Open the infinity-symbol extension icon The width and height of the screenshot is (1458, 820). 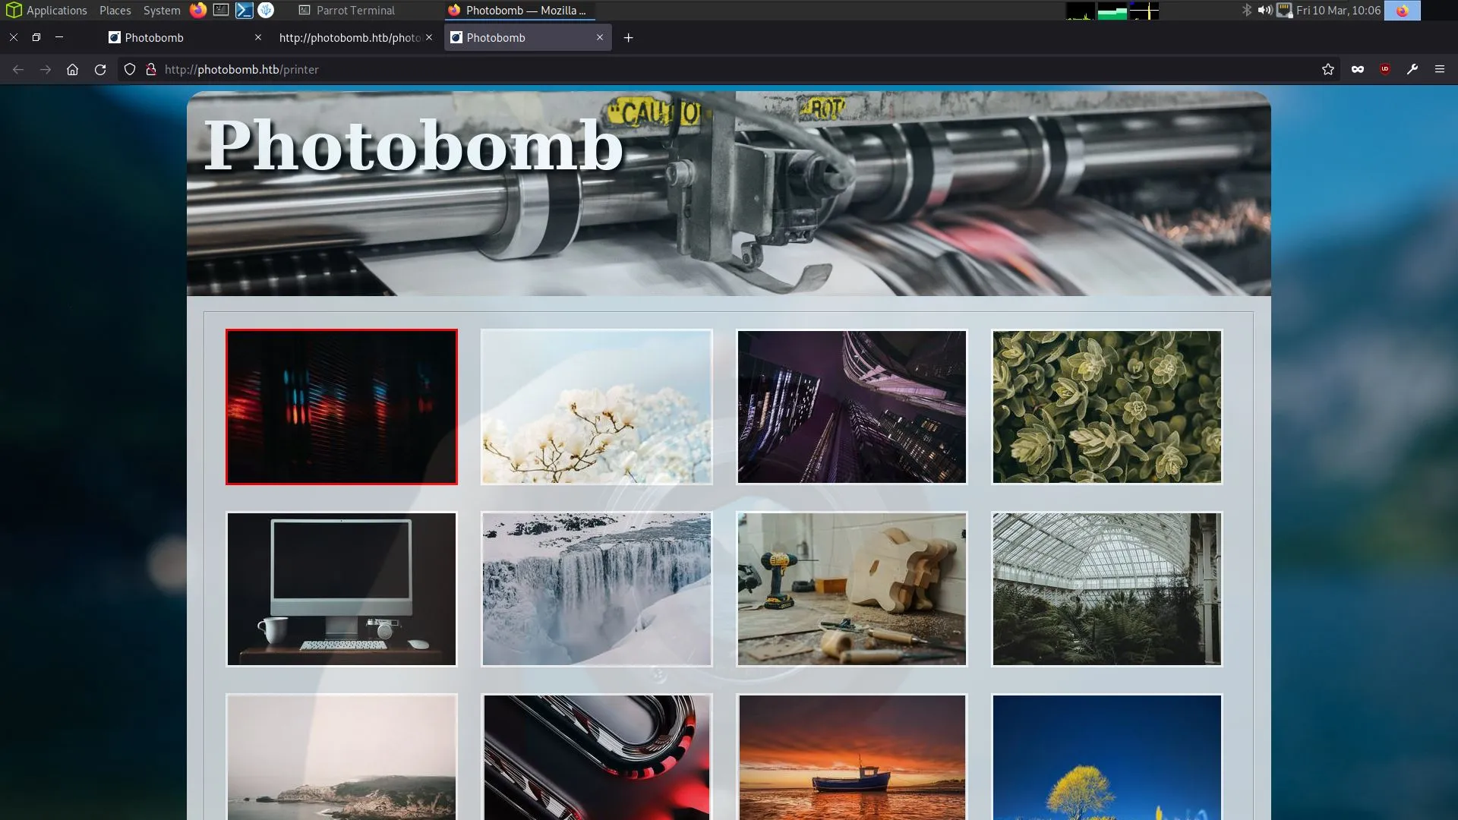pyautogui.click(x=1358, y=69)
